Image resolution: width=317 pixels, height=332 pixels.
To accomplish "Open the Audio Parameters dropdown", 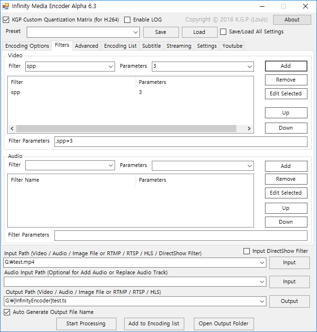I will (x=250, y=166).
